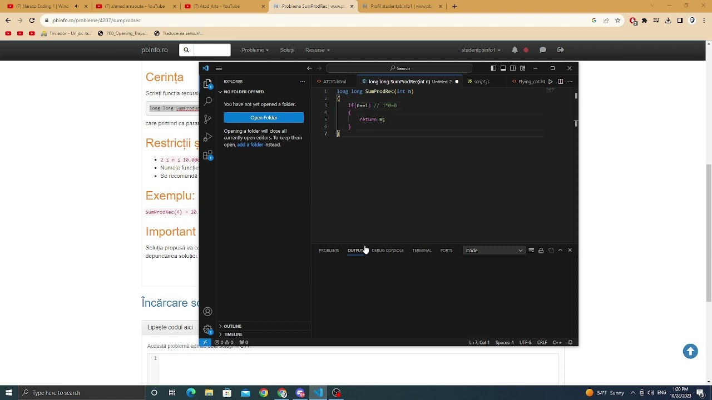Open editor More Actions ellipsis
Screen dimensions: 712x400
point(570,82)
